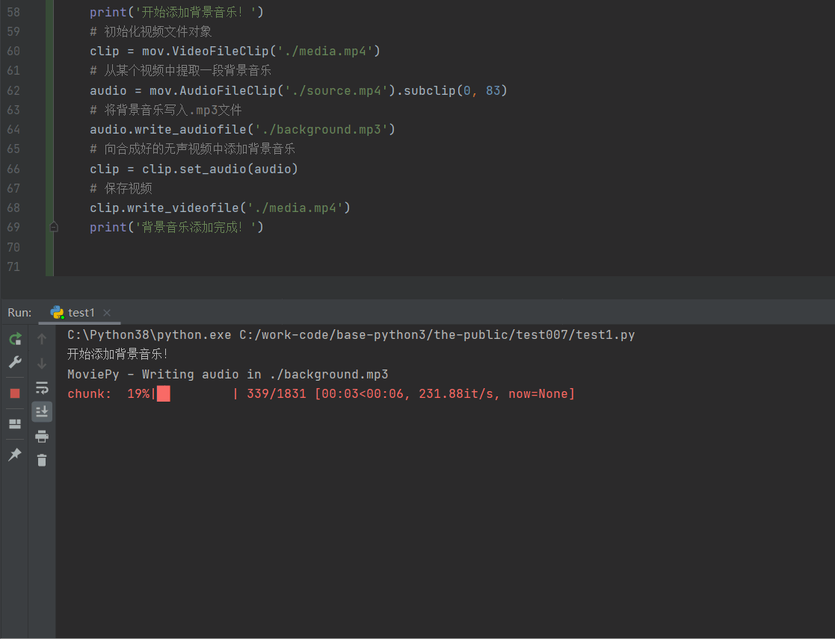The height and width of the screenshot is (639, 835).
Task: Click write_videofile on line 68
Action: point(182,208)
